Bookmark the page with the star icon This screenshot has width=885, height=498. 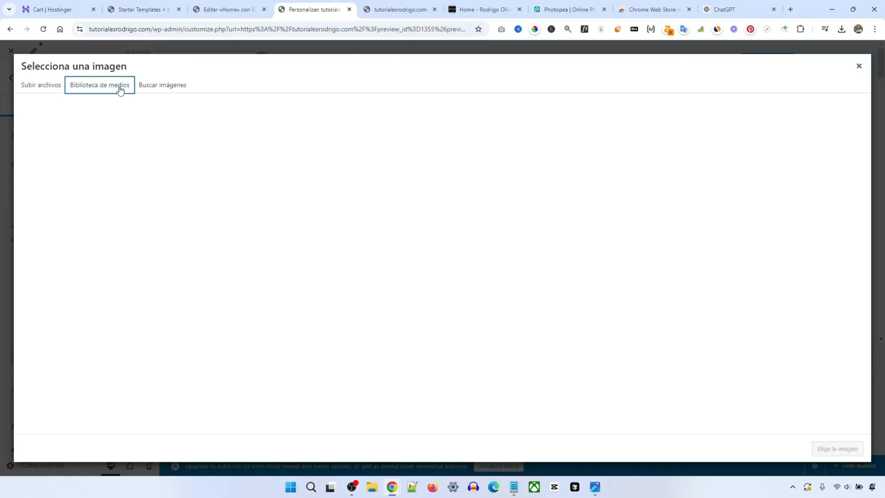478,29
